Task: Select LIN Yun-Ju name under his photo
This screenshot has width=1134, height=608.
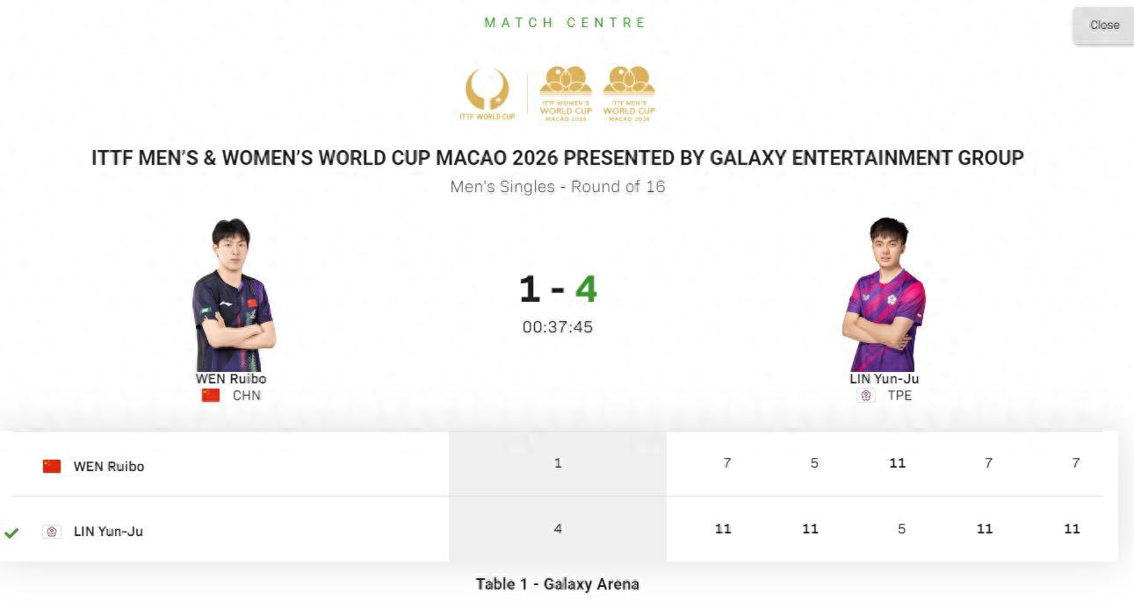Action: point(885,379)
